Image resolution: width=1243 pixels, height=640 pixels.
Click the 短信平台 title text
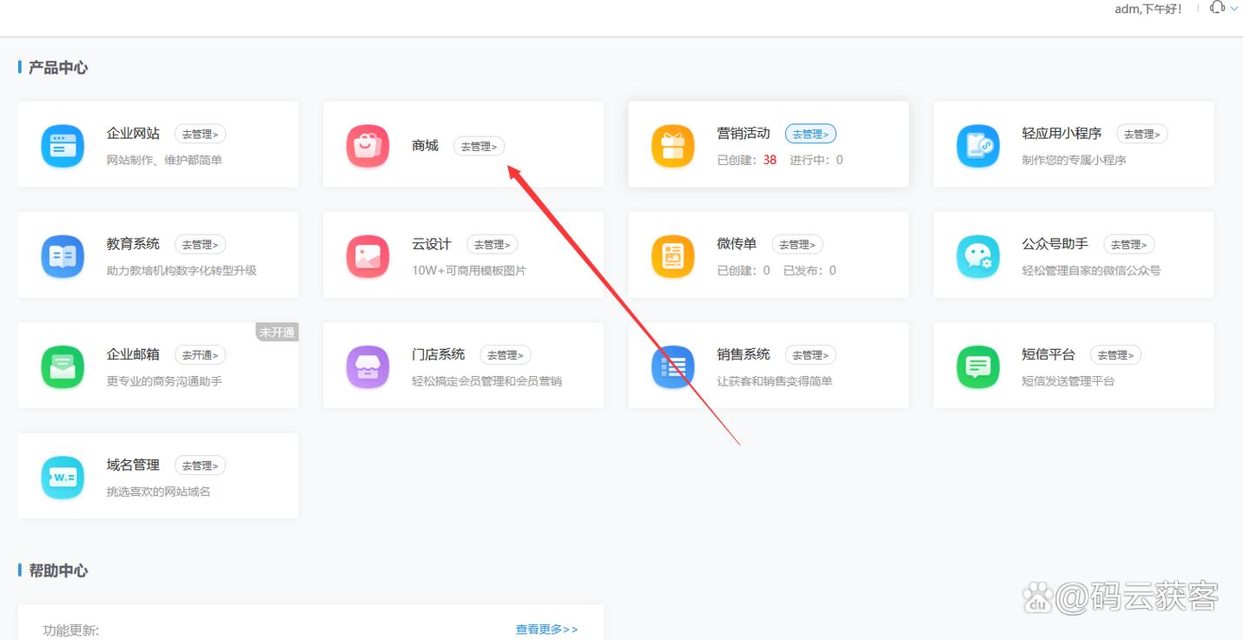point(1048,354)
